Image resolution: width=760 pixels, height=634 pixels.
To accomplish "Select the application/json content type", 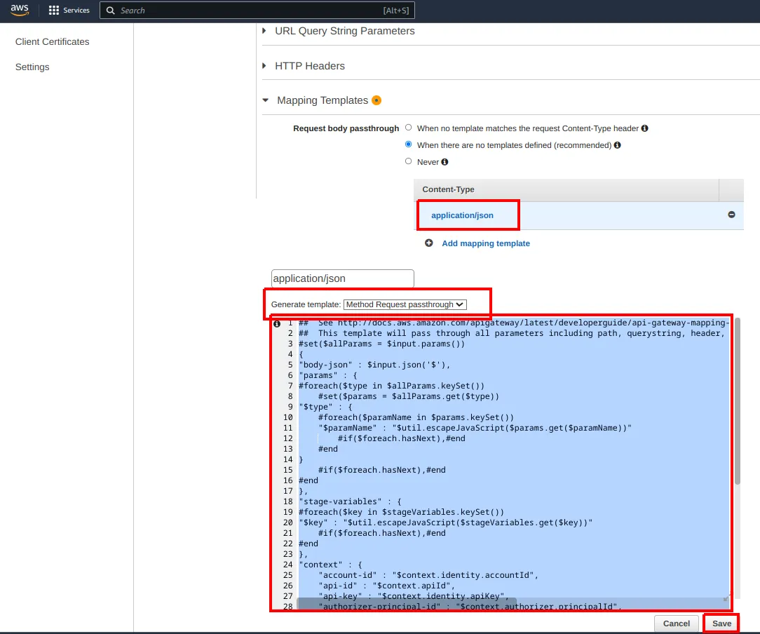I will tap(463, 215).
